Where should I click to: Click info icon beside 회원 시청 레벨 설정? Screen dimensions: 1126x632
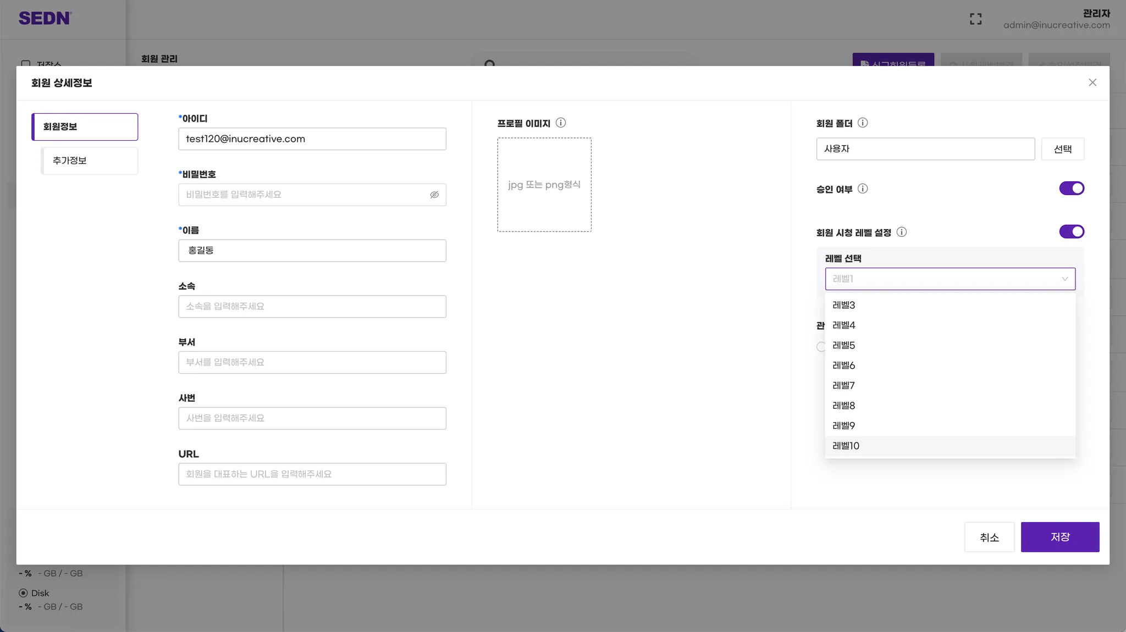click(x=902, y=232)
